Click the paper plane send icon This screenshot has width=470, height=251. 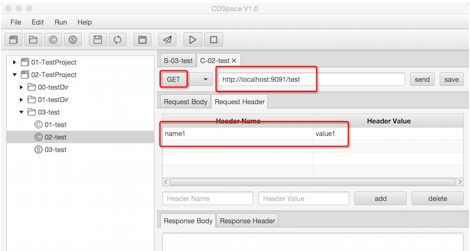(x=168, y=40)
